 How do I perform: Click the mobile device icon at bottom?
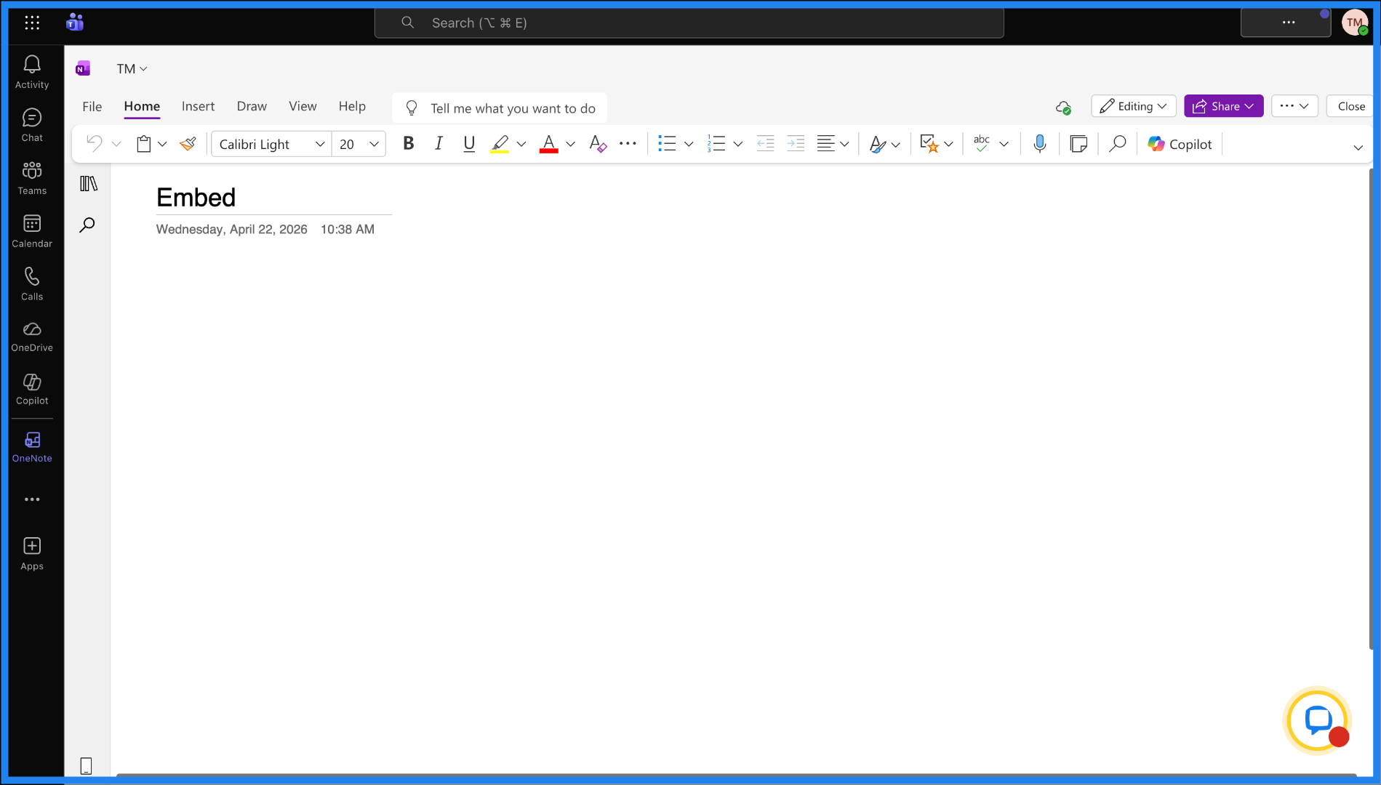pos(86,765)
